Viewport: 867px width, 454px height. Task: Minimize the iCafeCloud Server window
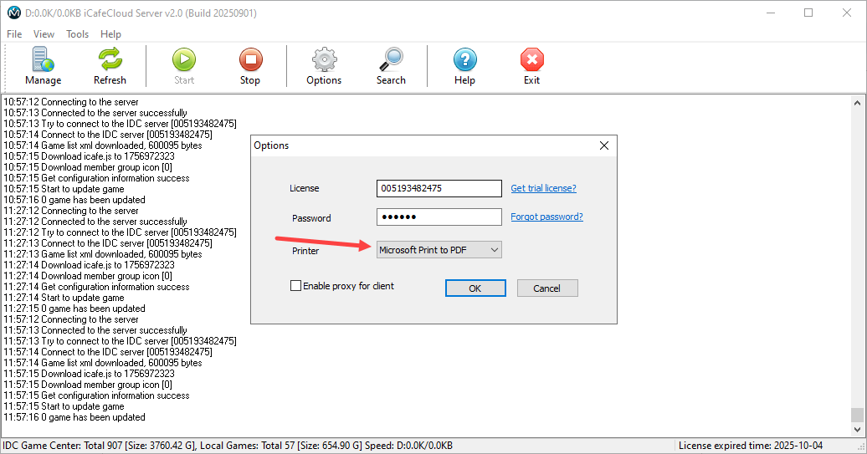[x=771, y=13]
